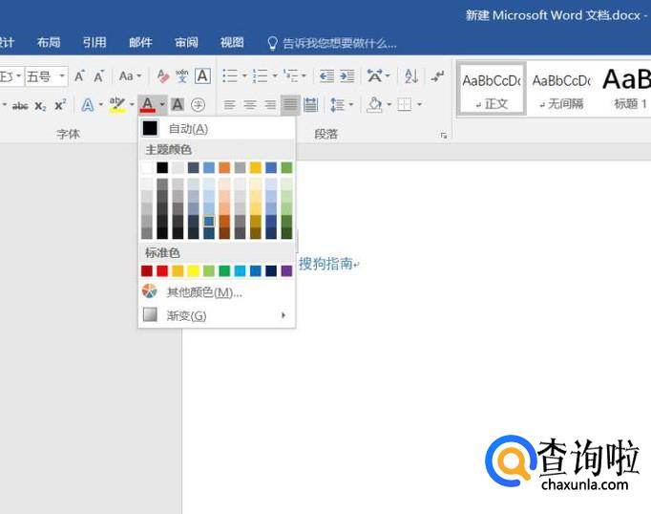Image resolution: width=651 pixels, height=514 pixels.
Task: Click the clear formatting eraser icon
Action: pyautogui.click(x=162, y=76)
